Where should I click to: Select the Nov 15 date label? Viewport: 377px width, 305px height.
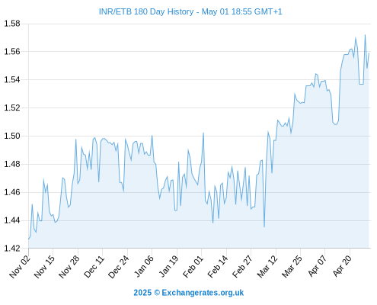tap(44, 267)
